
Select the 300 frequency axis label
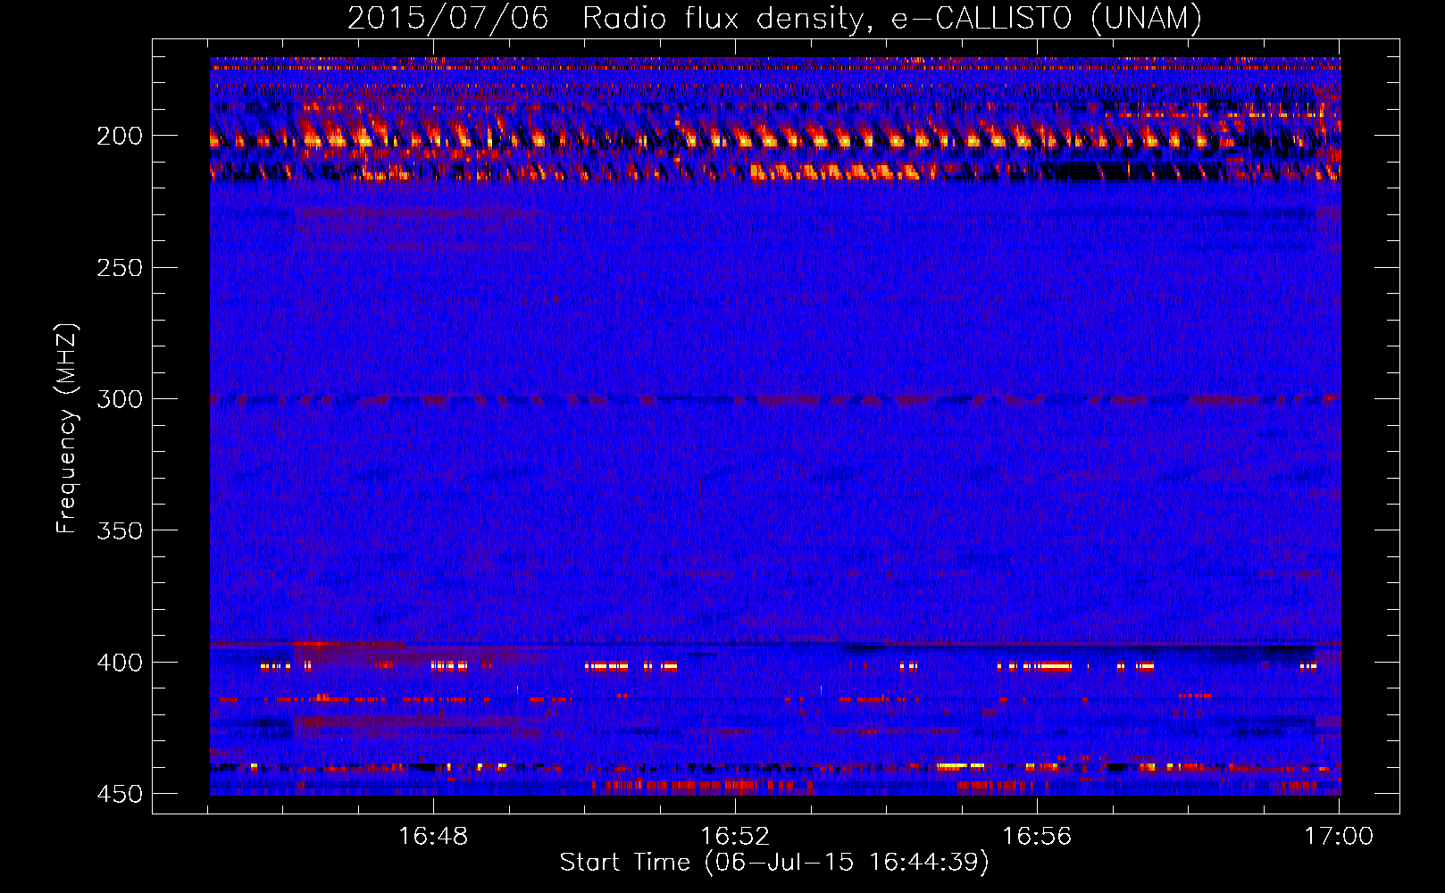(x=120, y=398)
